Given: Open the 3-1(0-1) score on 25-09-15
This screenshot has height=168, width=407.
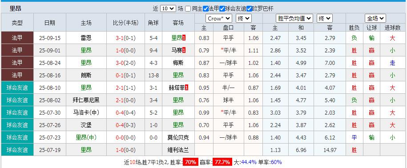Looking at the screenshot, I should pos(125,38).
